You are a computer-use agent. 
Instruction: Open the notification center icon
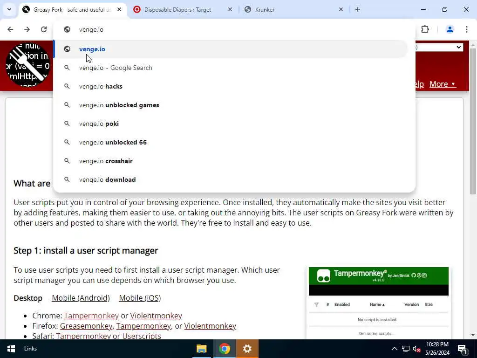pos(462,349)
